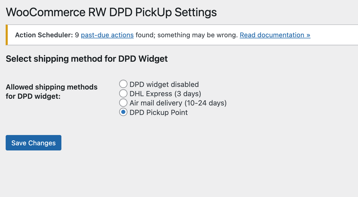The image size is (358, 197).
Task: Click the "DHL Express (3 days)" label text
Action: tap(165, 94)
